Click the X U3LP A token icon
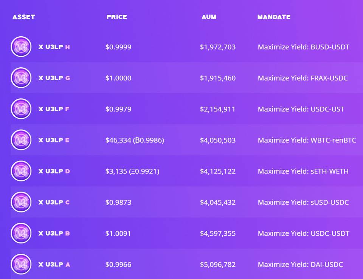The width and height of the screenshot is (363, 279). (21, 264)
